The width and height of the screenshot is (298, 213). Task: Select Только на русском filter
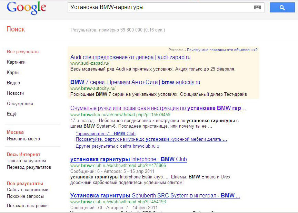pyautogui.click(x=26, y=160)
